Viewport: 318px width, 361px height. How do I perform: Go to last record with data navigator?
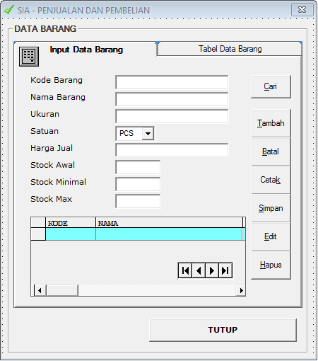point(225,270)
